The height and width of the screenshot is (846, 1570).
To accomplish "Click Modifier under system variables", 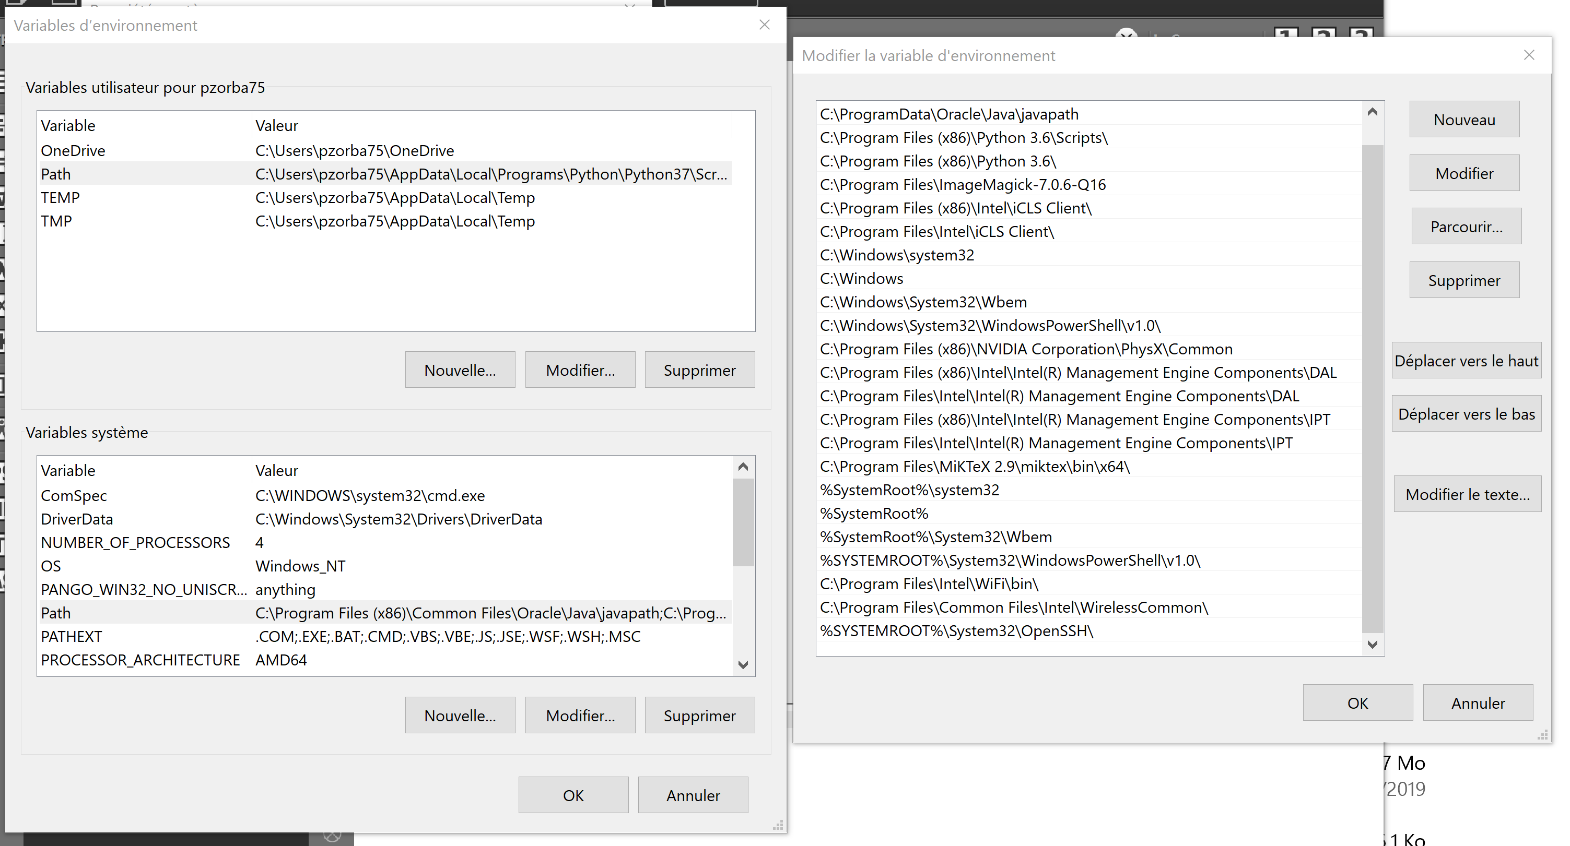I will coord(580,715).
